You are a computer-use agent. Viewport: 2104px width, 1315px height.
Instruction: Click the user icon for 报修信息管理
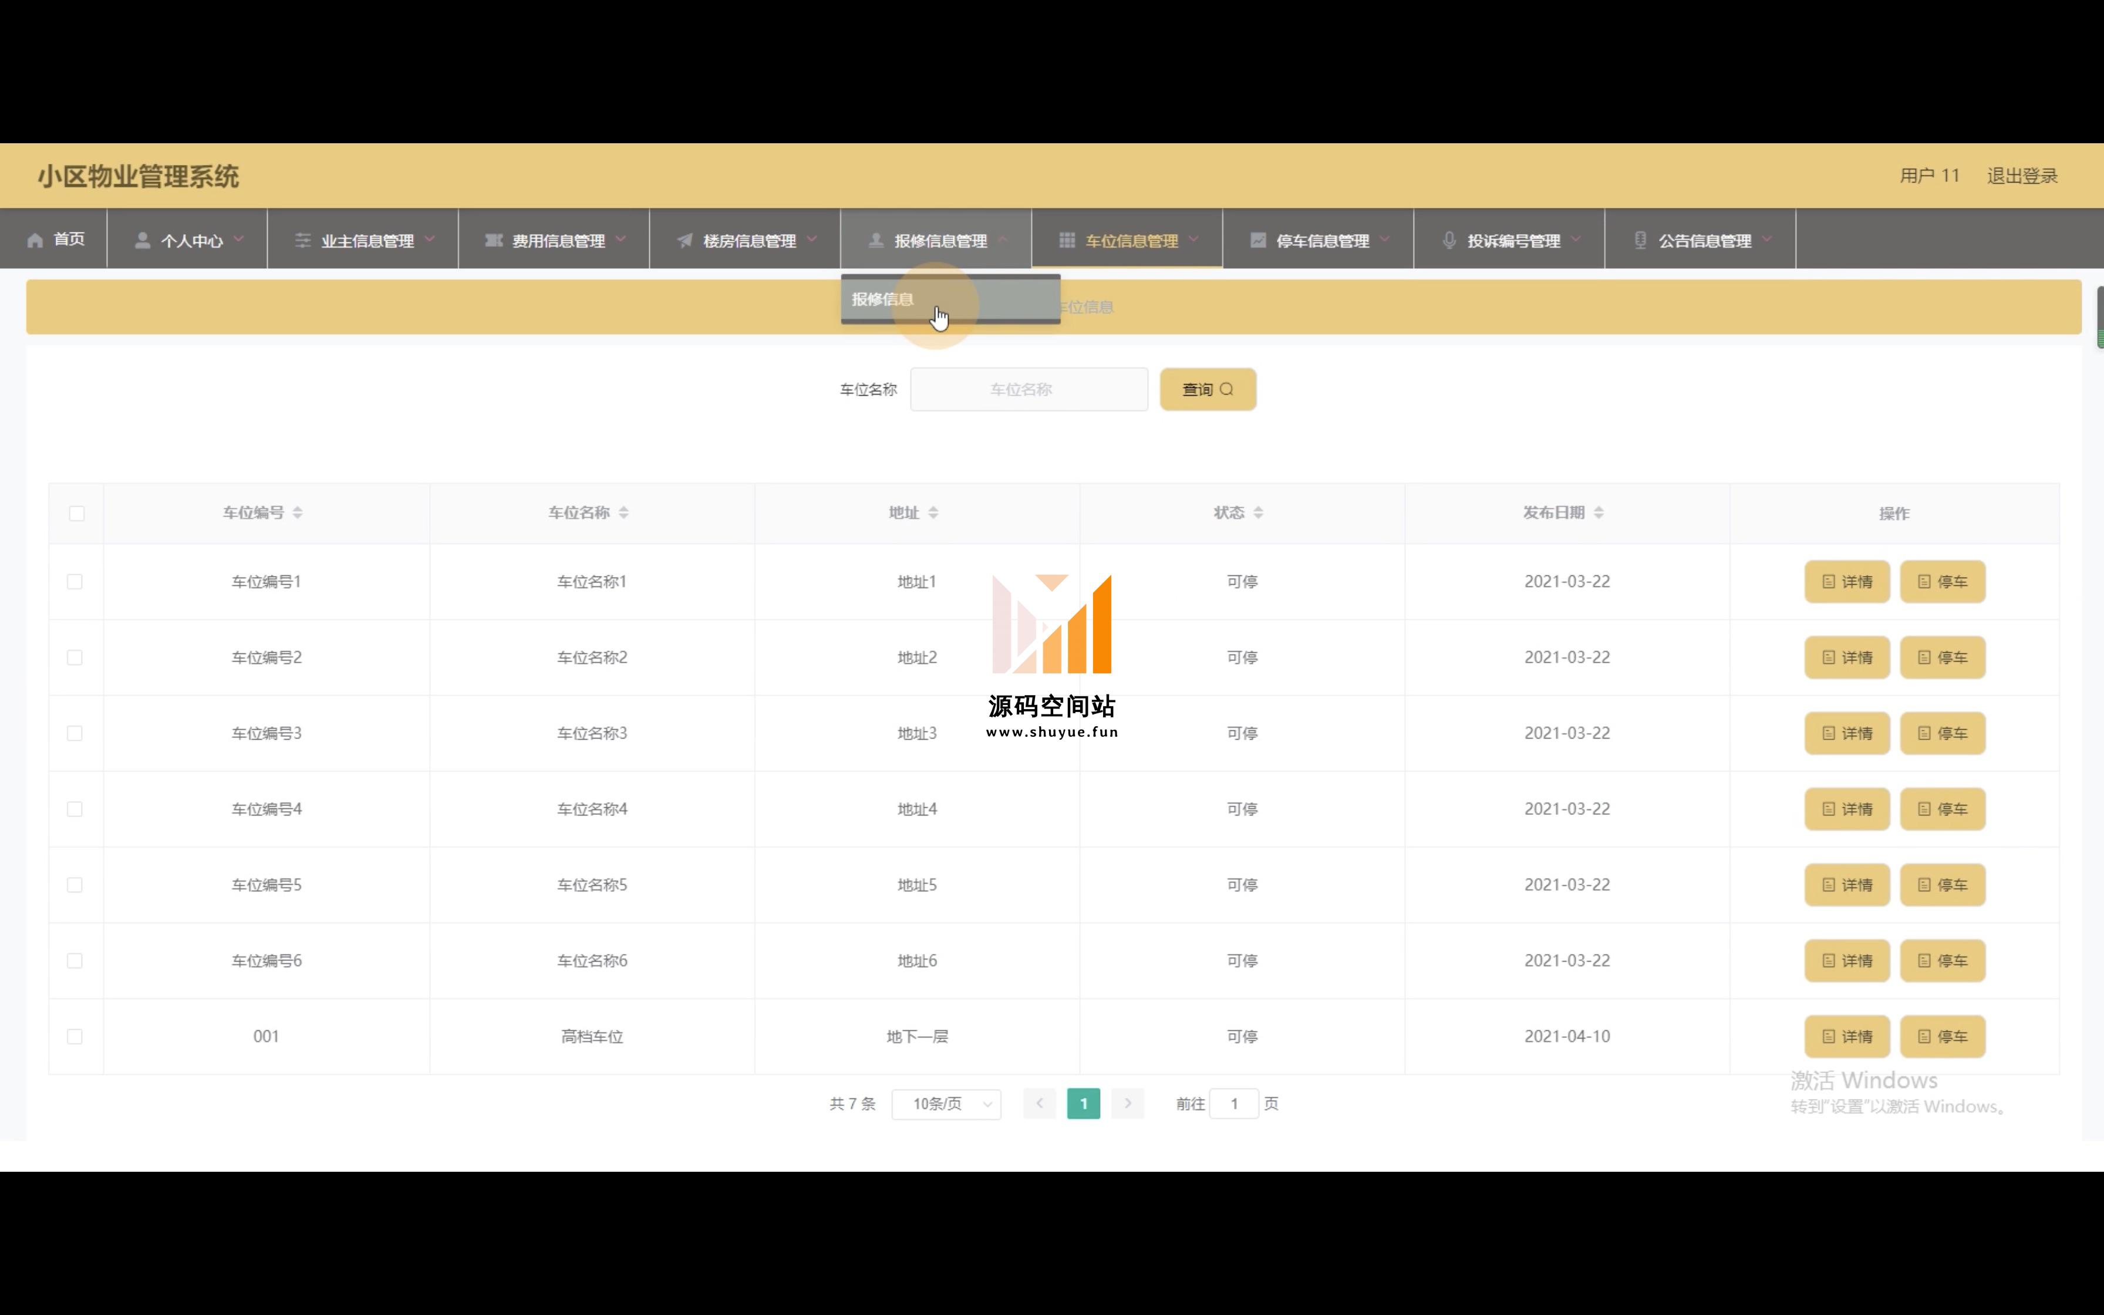coord(876,240)
